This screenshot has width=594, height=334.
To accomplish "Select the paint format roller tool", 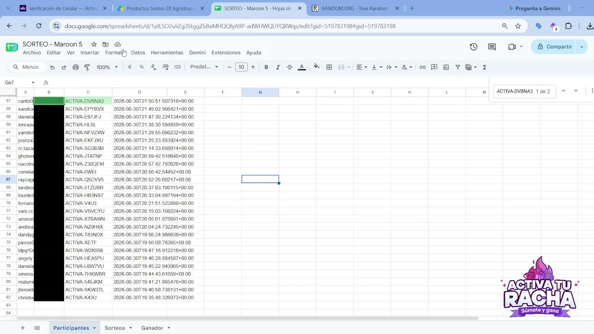I will click(87, 67).
